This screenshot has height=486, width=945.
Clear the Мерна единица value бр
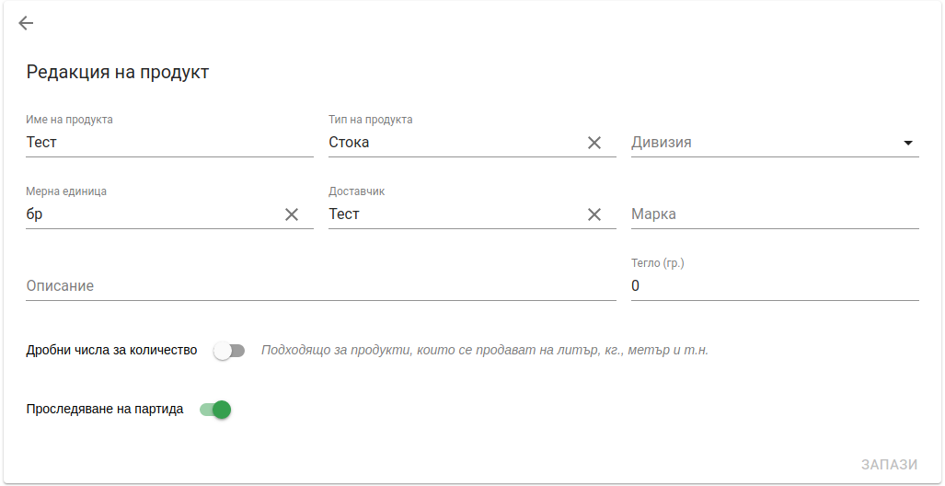292,214
